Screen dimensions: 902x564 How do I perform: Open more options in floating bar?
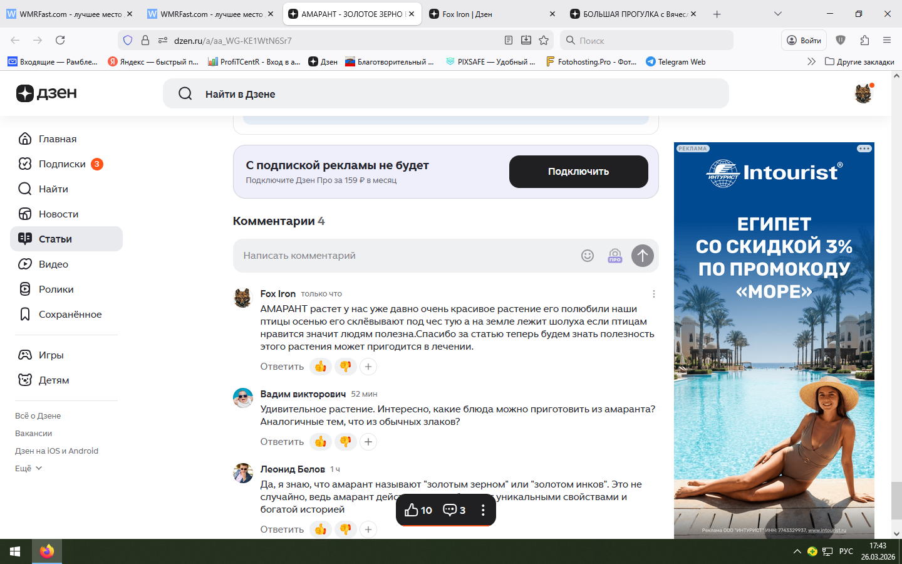click(x=483, y=510)
